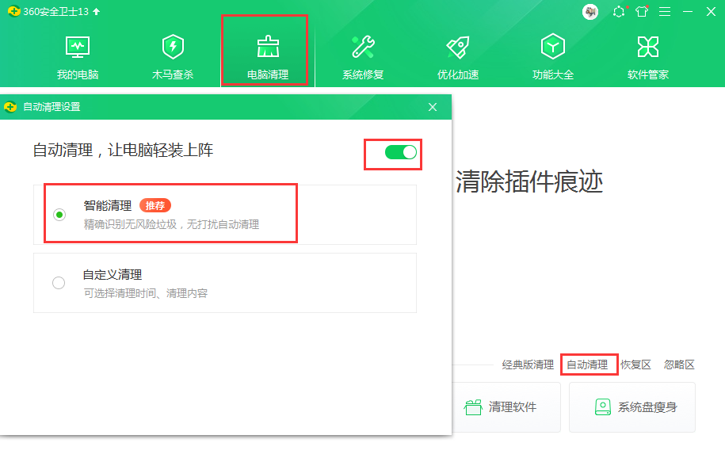Close the 自动清理设置 dialog
Image resolution: width=725 pixels, height=458 pixels.
click(433, 107)
